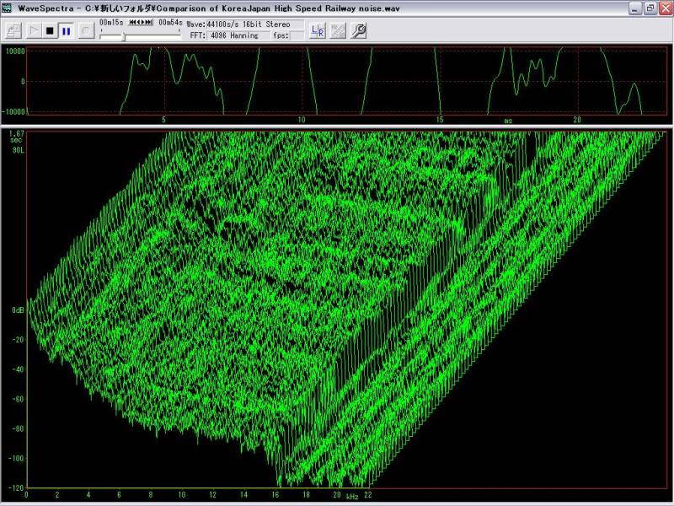Click the 0dB label on vertical axis
The height and width of the screenshot is (506, 674).
(x=17, y=310)
